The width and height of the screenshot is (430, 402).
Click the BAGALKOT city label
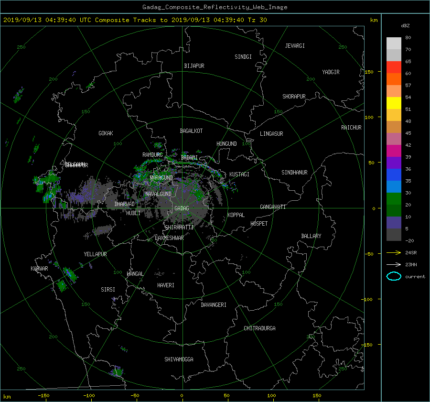coord(191,131)
